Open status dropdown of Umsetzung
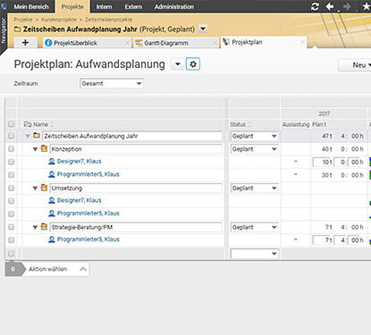 pyautogui.click(x=254, y=188)
